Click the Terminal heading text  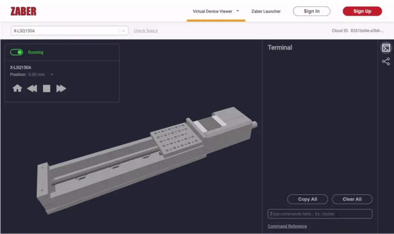click(x=280, y=48)
